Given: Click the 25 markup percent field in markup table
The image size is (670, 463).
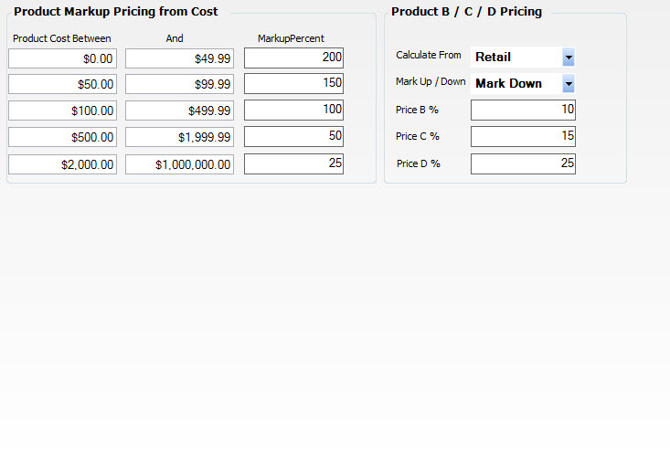Looking at the screenshot, I should (x=293, y=163).
